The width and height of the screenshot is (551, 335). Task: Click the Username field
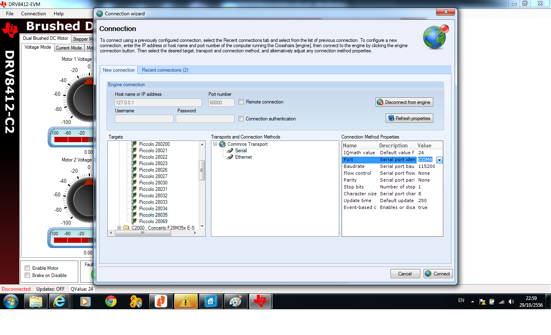pos(144,119)
